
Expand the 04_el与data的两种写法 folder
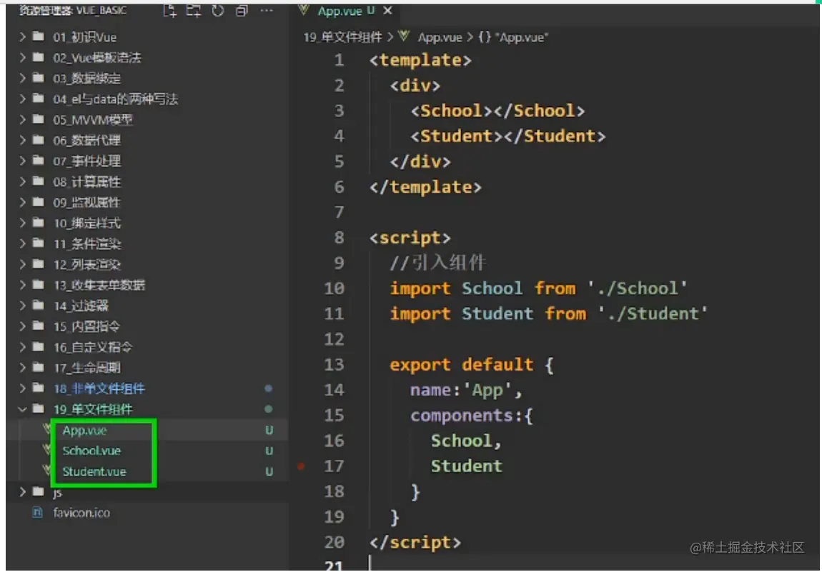(x=22, y=99)
